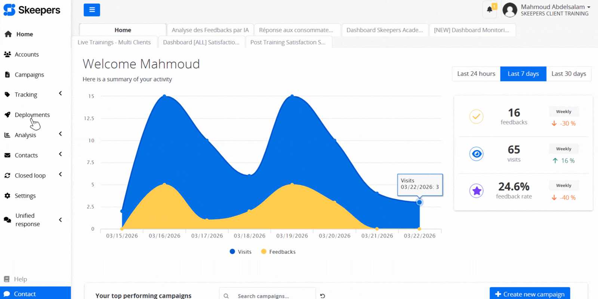Switch to Analyse des Feedbacks par IA tab

(210, 30)
